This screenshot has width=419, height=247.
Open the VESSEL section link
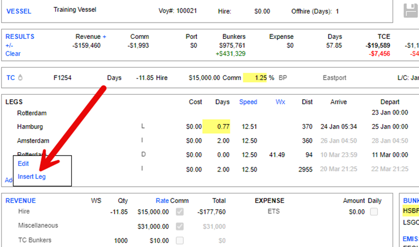click(19, 11)
